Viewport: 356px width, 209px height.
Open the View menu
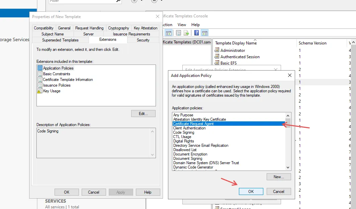(182, 25)
